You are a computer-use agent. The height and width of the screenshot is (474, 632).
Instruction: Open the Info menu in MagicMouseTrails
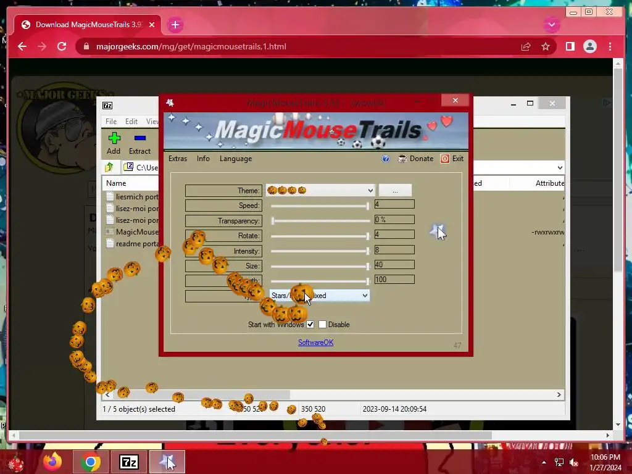pos(203,159)
